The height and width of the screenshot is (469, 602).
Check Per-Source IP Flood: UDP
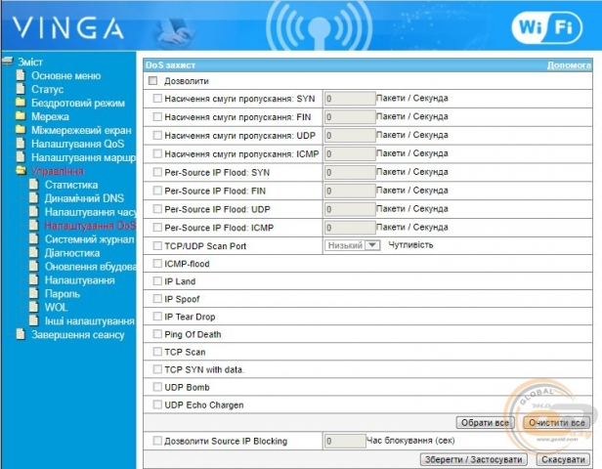point(157,209)
